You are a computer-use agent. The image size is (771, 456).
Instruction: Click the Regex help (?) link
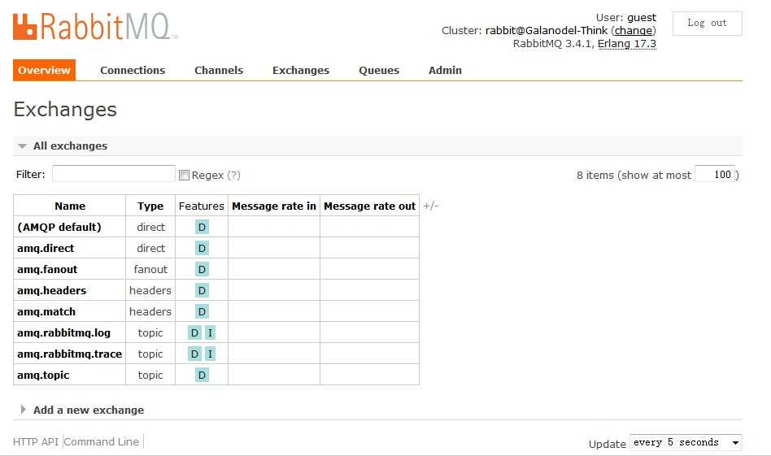point(233,175)
